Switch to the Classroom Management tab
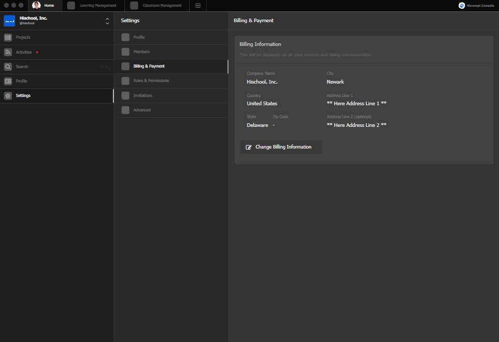 click(x=162, y=6)
